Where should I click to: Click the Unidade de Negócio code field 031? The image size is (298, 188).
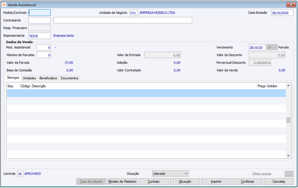[x=134, y=13]
